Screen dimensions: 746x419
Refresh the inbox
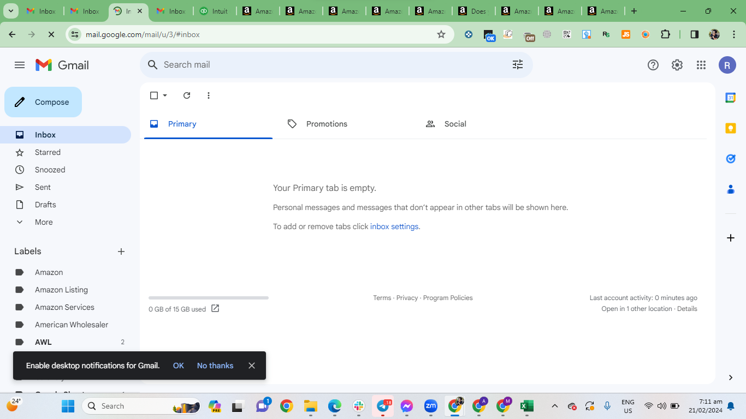coord(187,95)
